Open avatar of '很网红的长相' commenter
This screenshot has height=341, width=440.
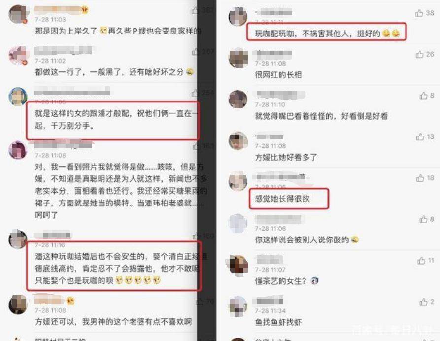[238, 58]
